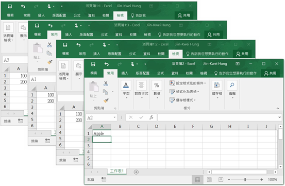This screenshot has width=285, height=186.
Task: Click the macro record icon in the 活頁簿2 status bar
Action: pyautogui.click(x=104, y=179)
